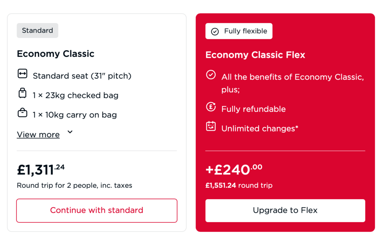Select the Economy Classic Flex heading
Image resolution: width=382 pixels, height=236 pixels.
(x=255, y=55)
